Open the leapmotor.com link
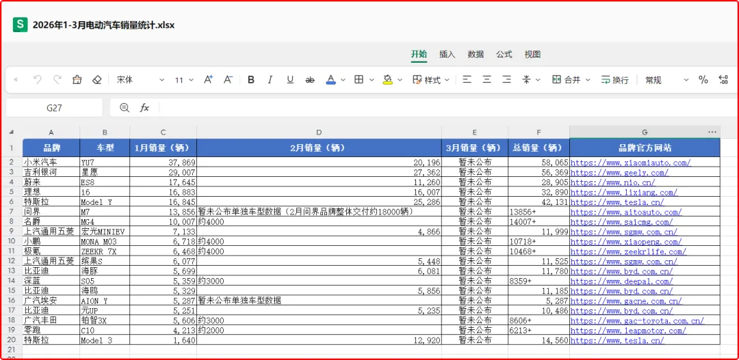Image resolution: width=739 pixels, height=360 pixels. click(x=629, y=331)
